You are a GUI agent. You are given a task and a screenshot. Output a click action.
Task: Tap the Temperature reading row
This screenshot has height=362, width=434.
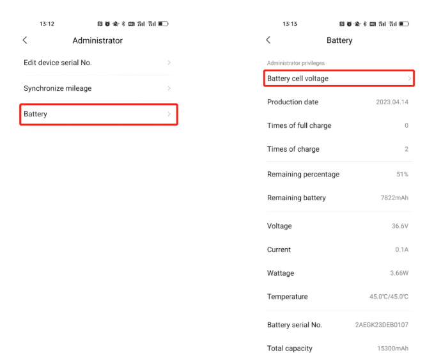tap(337, 297)
